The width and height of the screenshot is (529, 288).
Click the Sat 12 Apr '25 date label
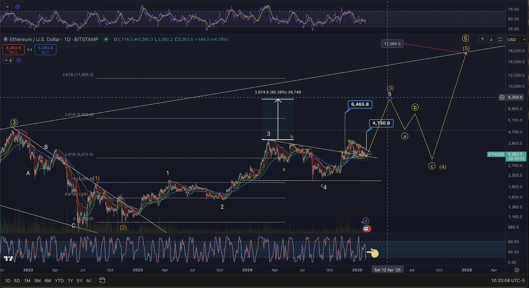pyautogui.click(x=387, y=270)
